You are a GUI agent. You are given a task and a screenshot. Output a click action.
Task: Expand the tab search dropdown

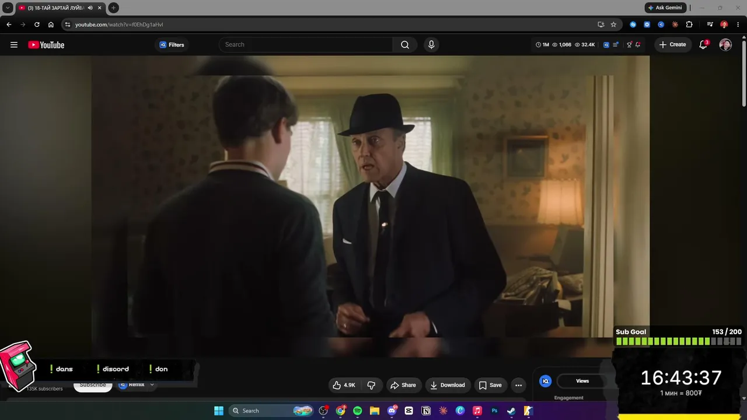pos(8,8)
